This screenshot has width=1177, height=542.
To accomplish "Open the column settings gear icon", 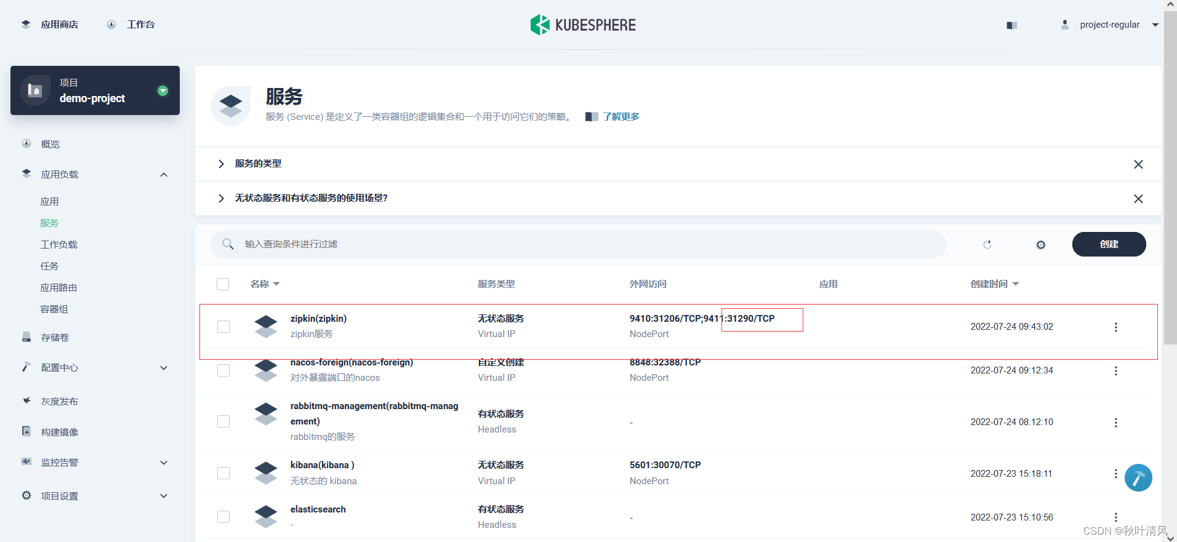I will coord(1041,245).
